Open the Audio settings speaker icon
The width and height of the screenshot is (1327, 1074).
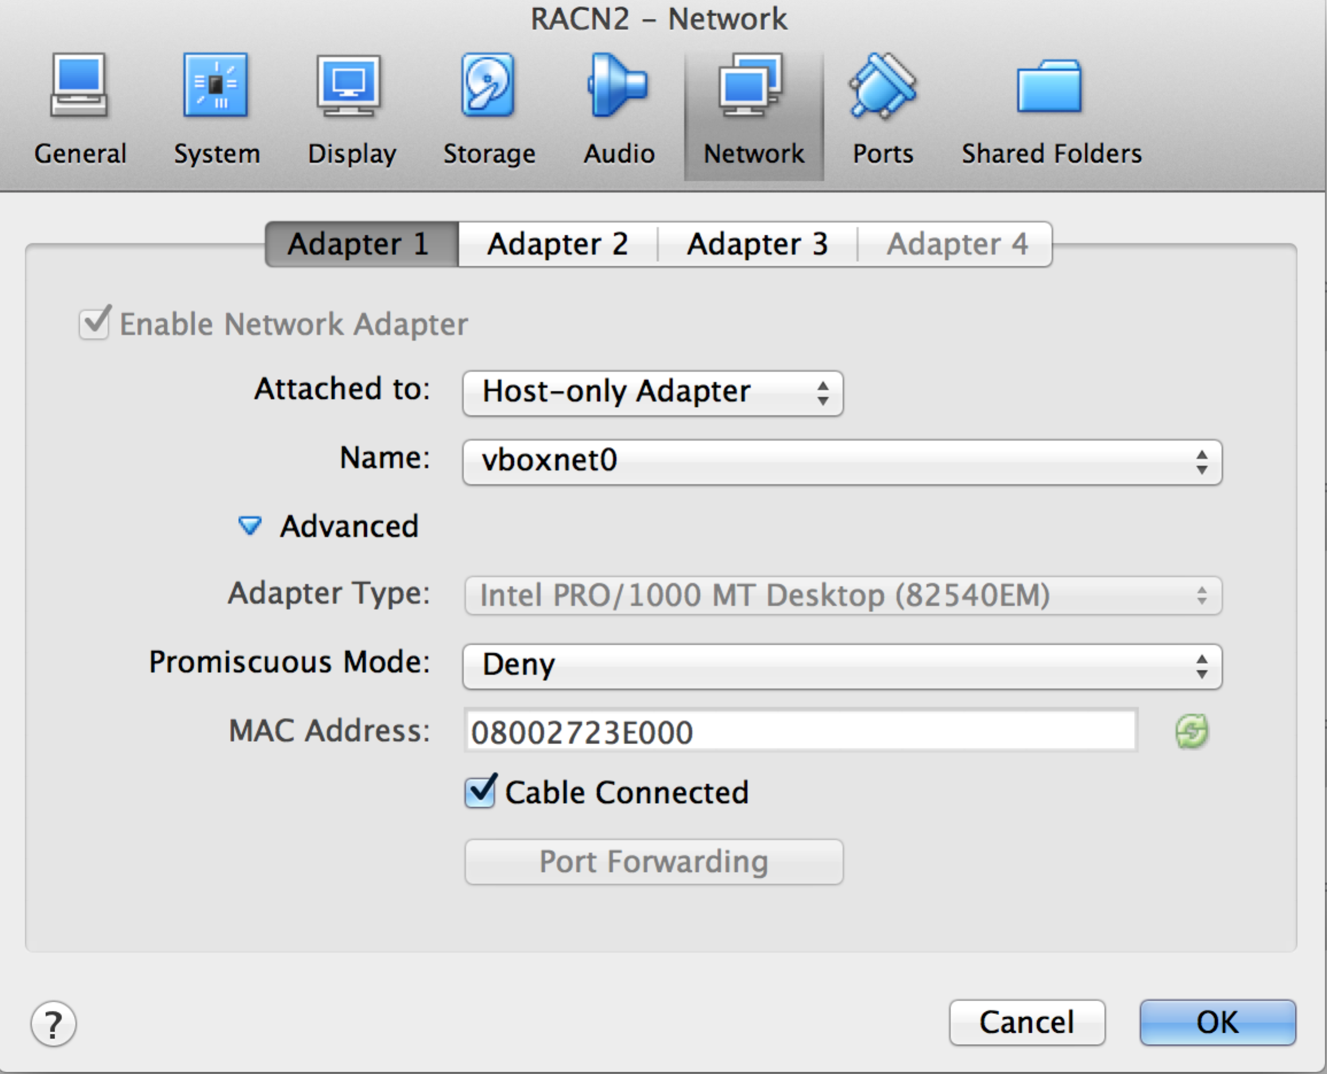click(x=618, y=85)
